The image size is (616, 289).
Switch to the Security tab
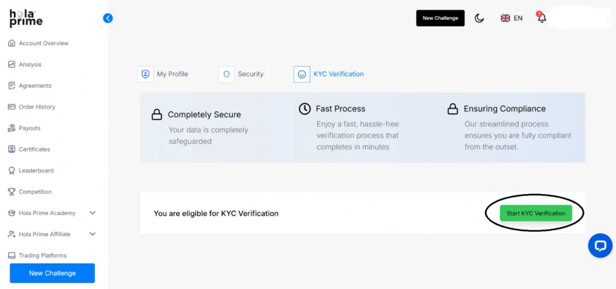point(242,74)
